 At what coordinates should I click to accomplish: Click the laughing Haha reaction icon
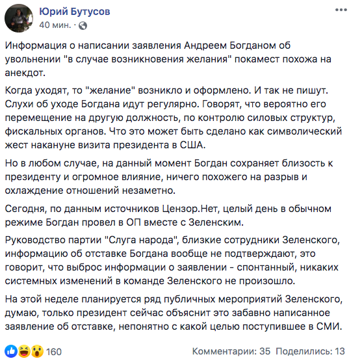24,351
